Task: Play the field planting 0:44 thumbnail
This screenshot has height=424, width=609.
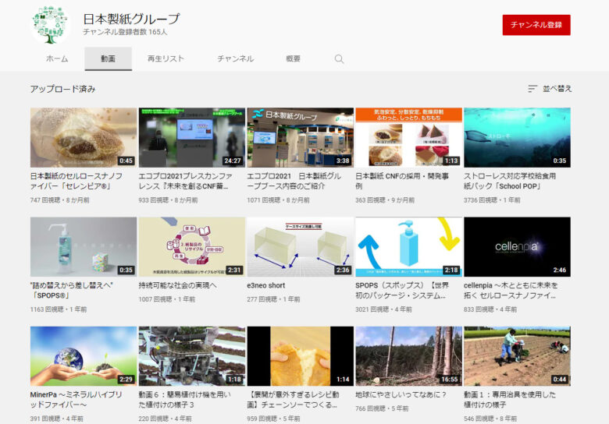Action: pyautogui.click(x=517, y=356)
